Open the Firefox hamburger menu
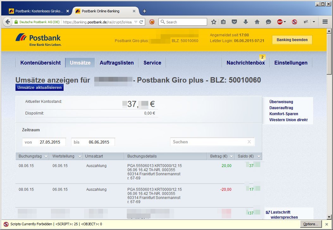The image size is (333, 230). [x=325, y=22]
